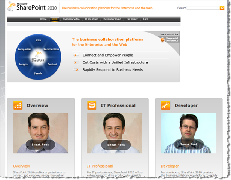This screenshot has width=231, height=180.
Task: Open the FAQ navigation item
Action: [145, 19]
